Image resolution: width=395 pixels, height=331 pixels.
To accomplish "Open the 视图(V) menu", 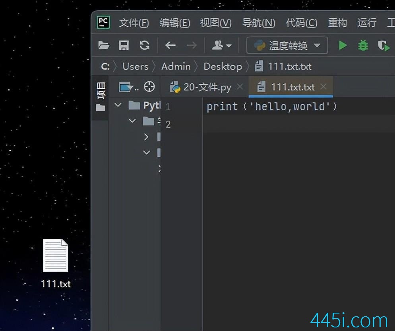I will tap(216, 23).
